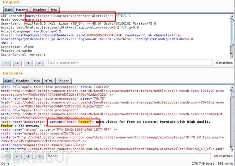Click the highlighted 'Foobar' in meta description content

(85, 122)
